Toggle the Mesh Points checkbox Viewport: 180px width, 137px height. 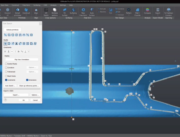pyautogui.click(x=6, y=76)
